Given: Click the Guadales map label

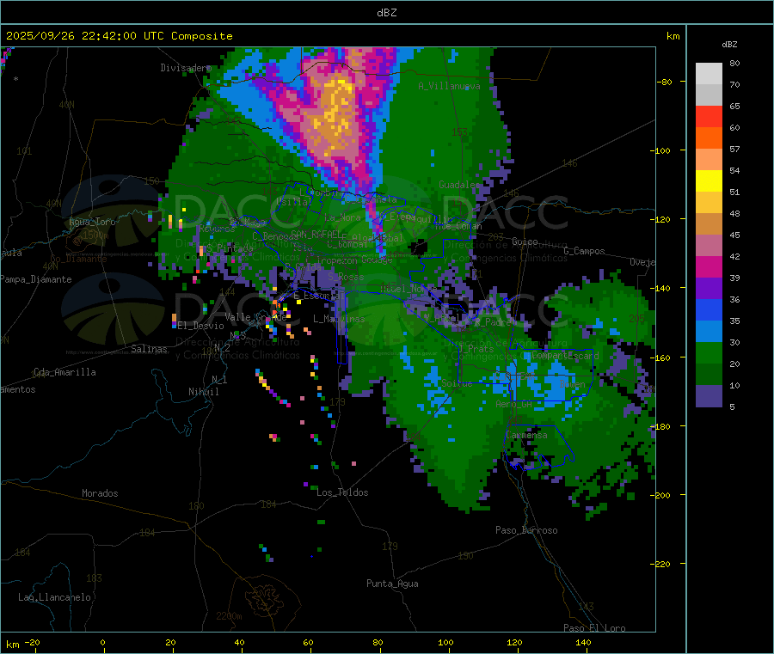Looking at the screenshot, I should coord(459,185).
